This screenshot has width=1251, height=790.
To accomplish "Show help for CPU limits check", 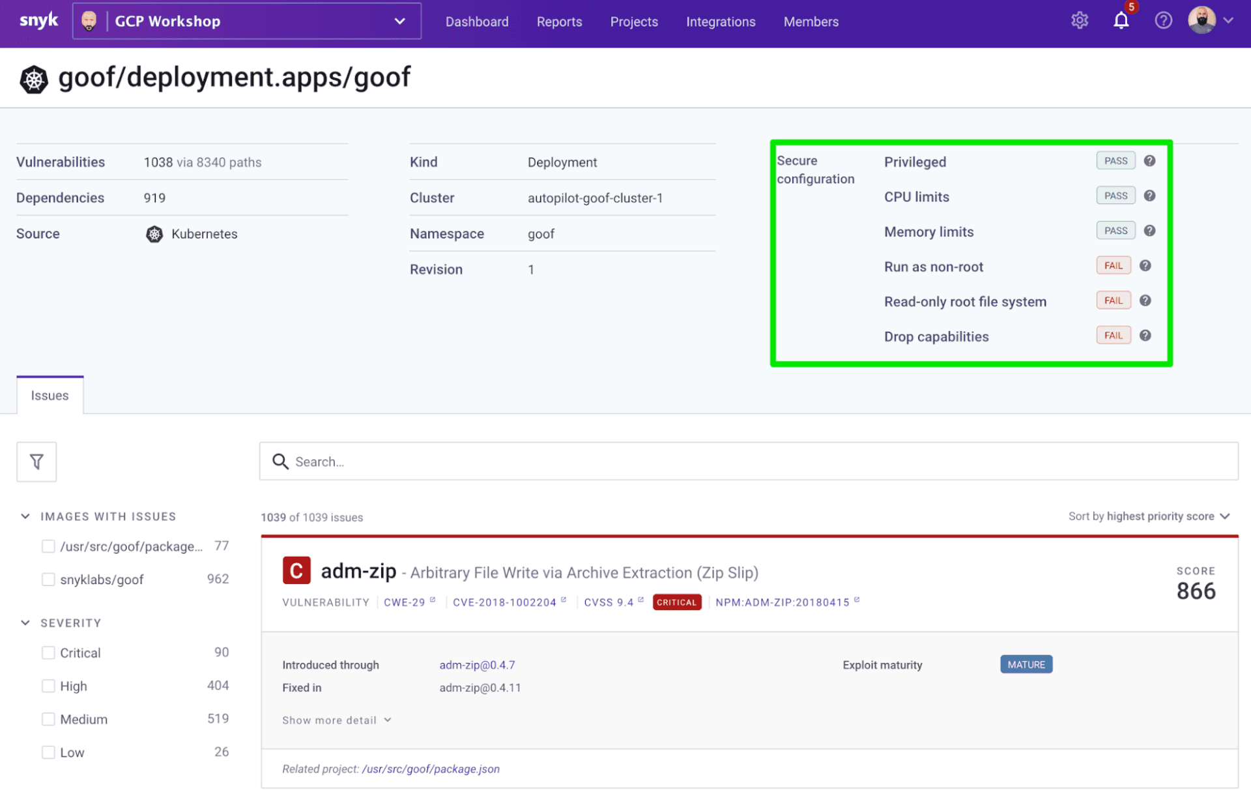I will point(1149,196).
